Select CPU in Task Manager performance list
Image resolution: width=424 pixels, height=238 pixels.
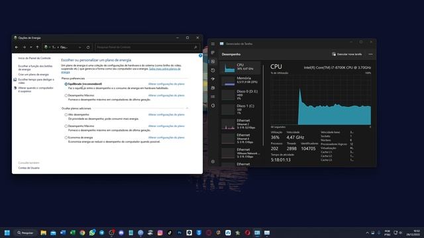tap(240, 67)
